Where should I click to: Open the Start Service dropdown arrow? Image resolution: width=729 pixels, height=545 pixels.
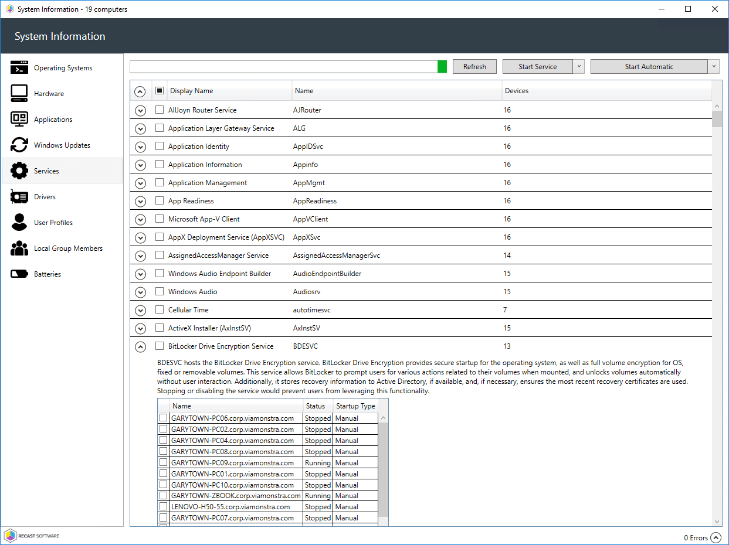(579, 67)
